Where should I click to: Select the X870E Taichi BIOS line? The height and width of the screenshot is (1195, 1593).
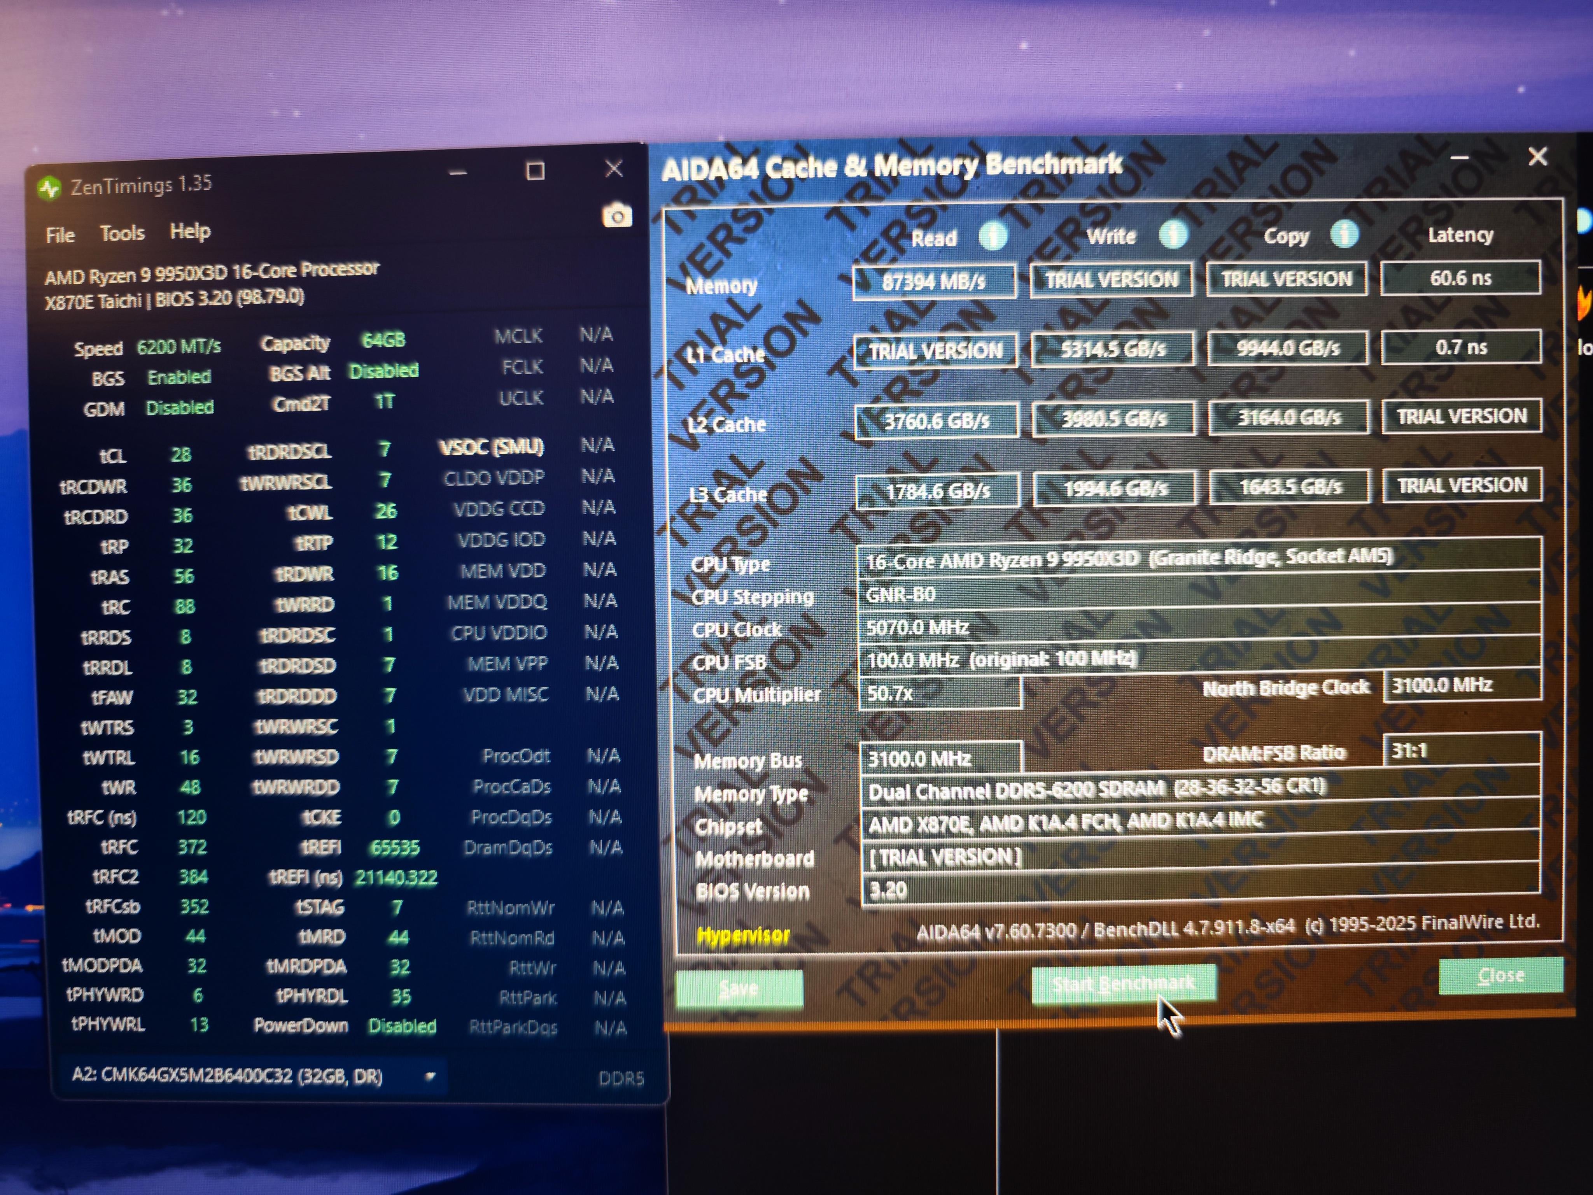[x=175, y=299]
